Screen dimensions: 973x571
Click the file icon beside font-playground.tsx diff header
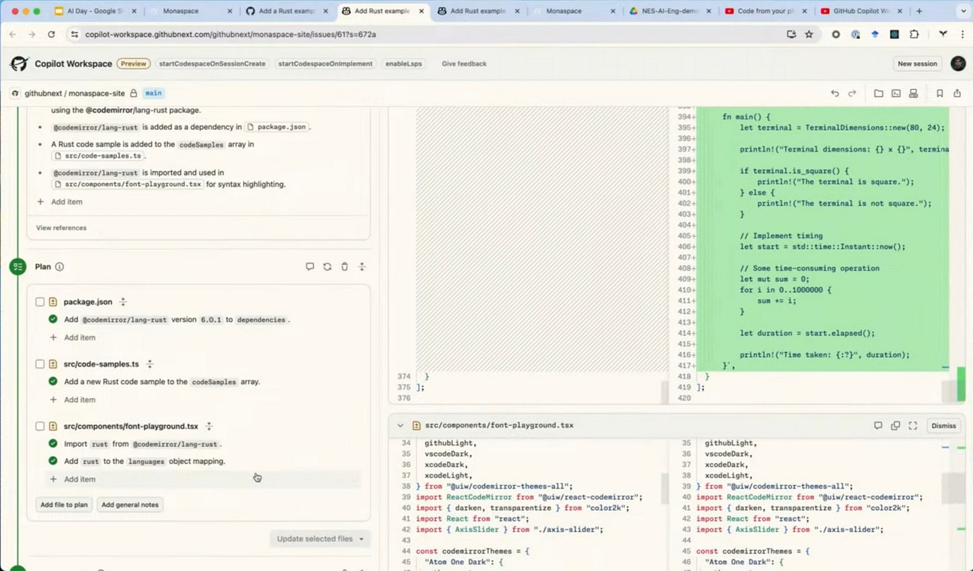coord(416,425)
